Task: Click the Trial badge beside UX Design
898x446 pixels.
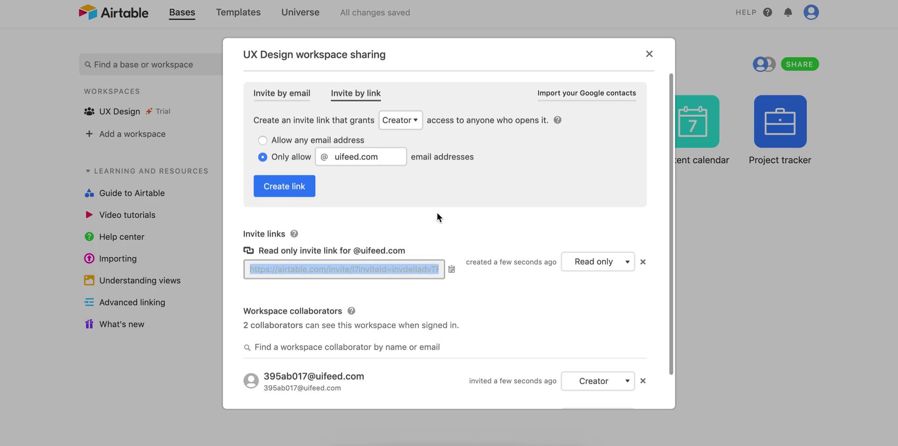Action: coord(158,111)
